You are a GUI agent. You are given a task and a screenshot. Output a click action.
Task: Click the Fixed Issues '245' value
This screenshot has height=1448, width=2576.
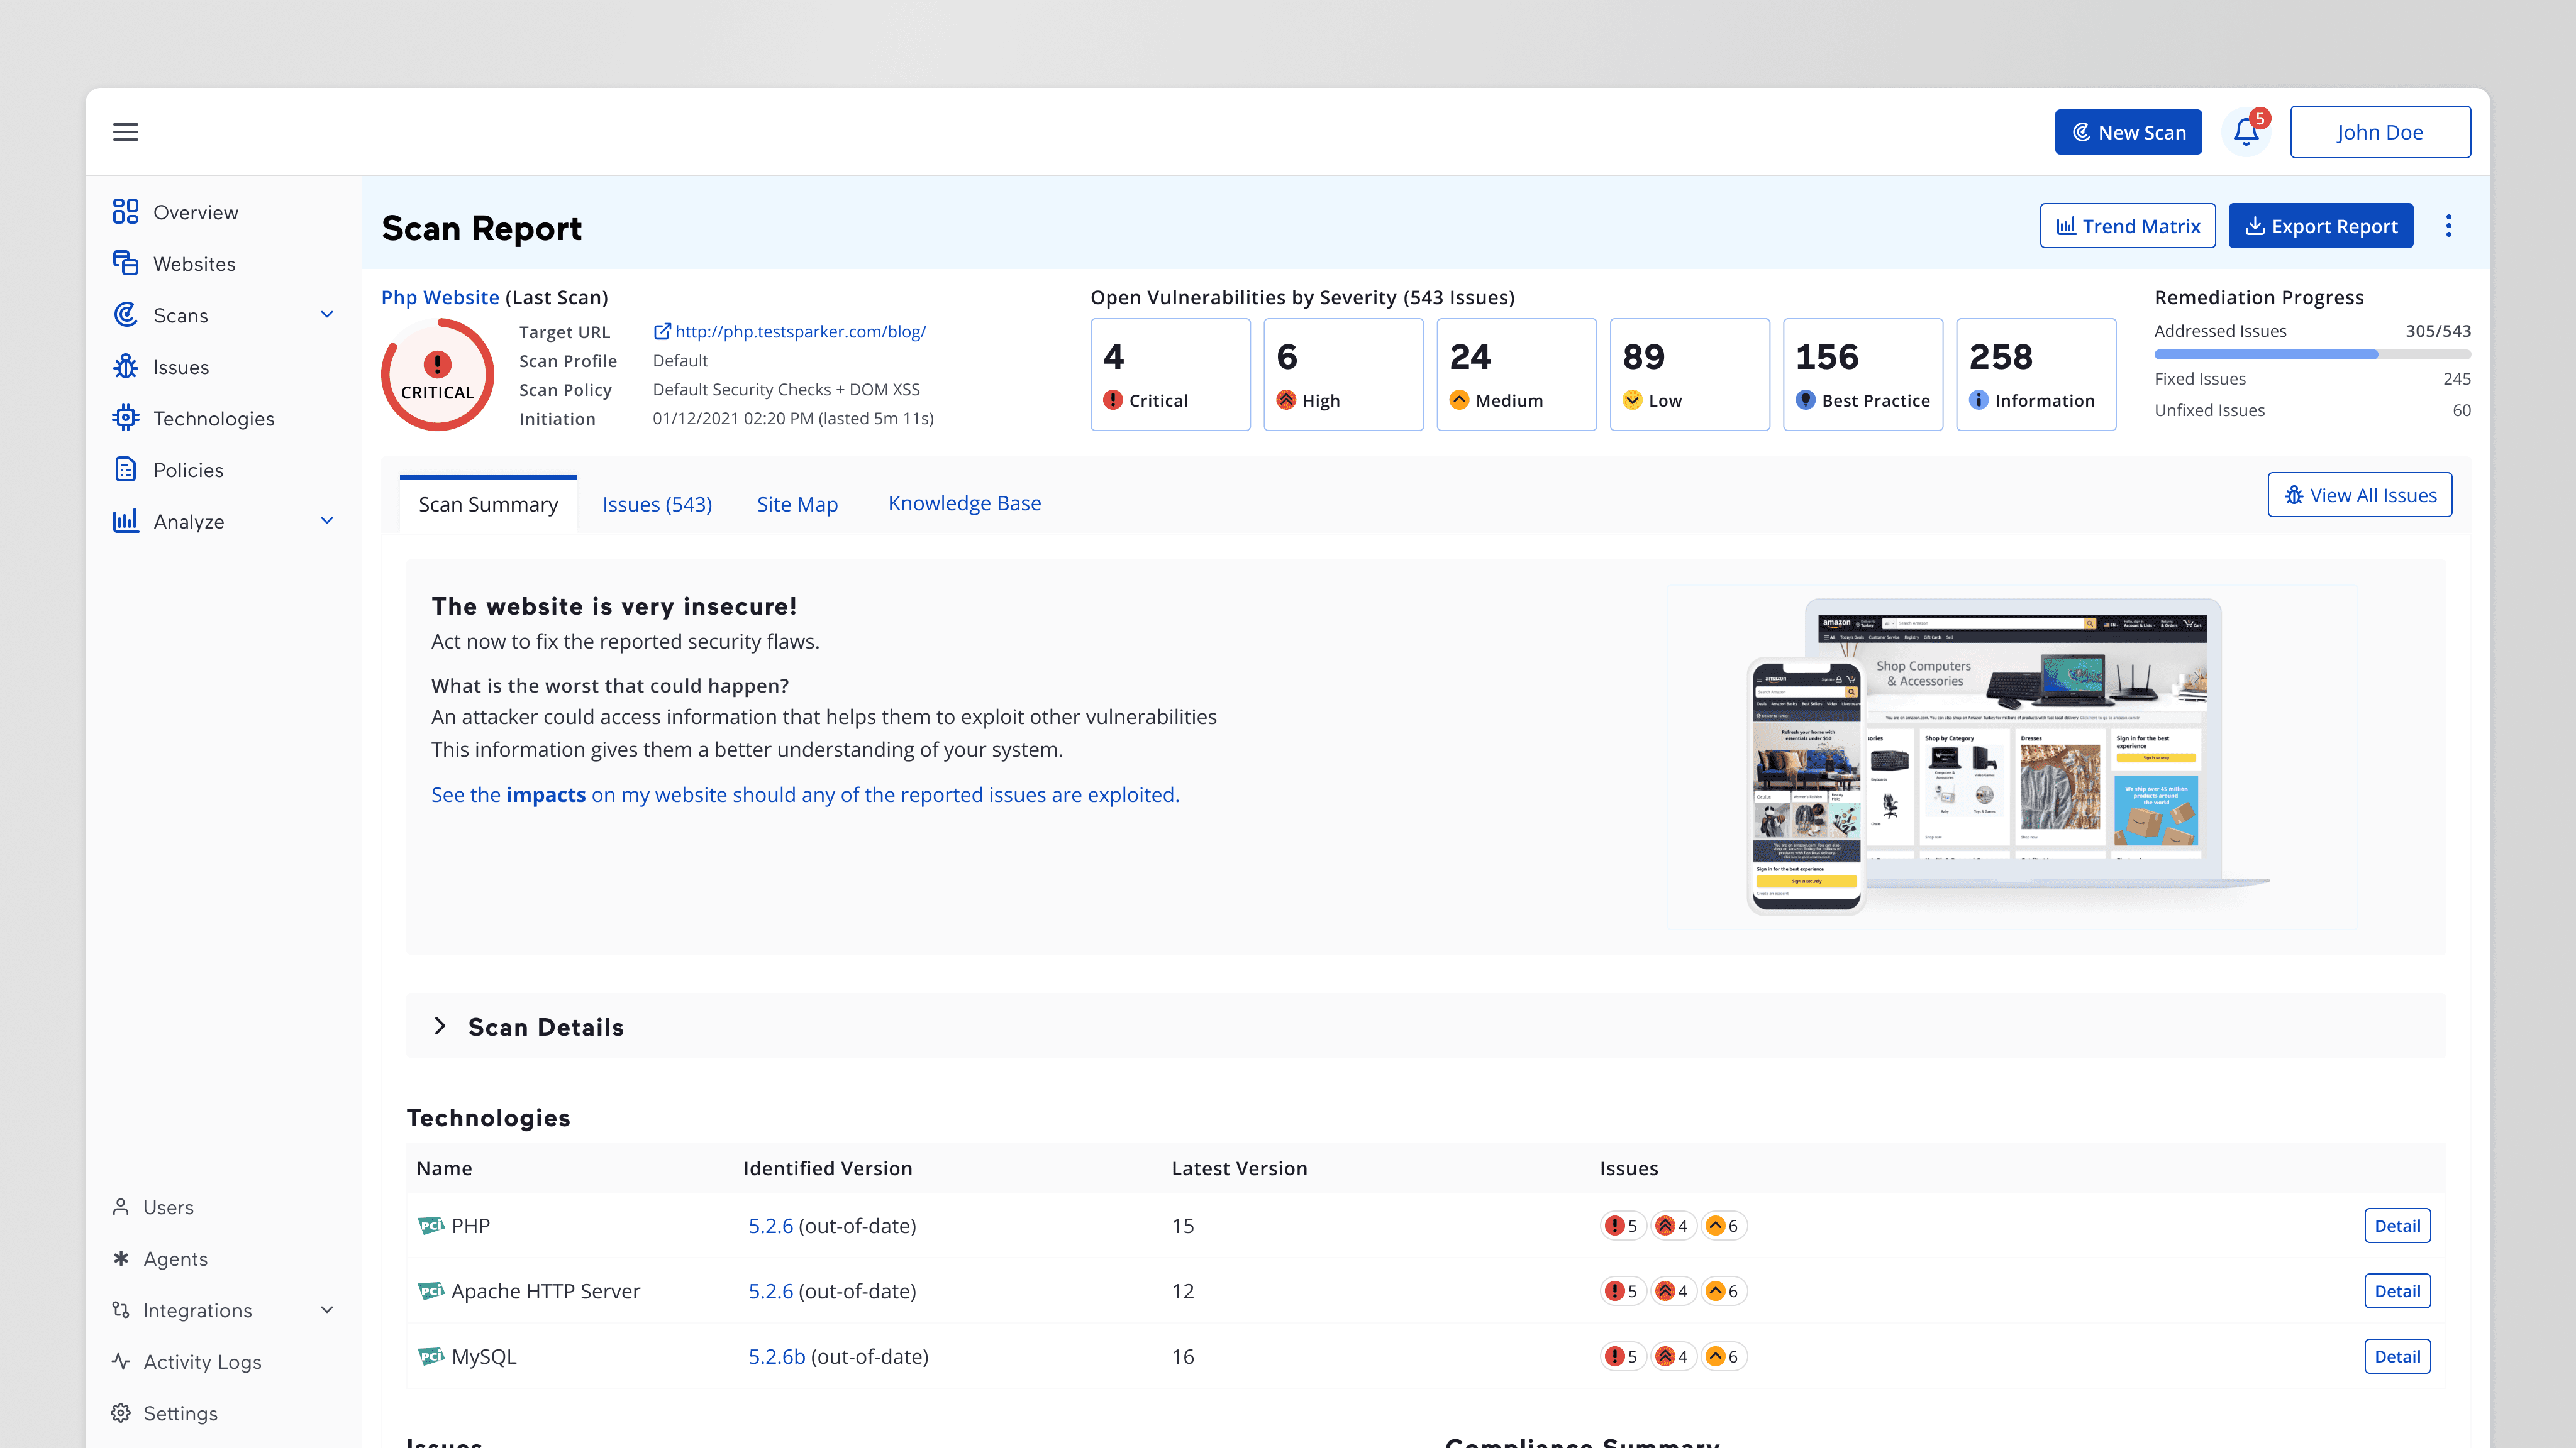click(2456, 379)
